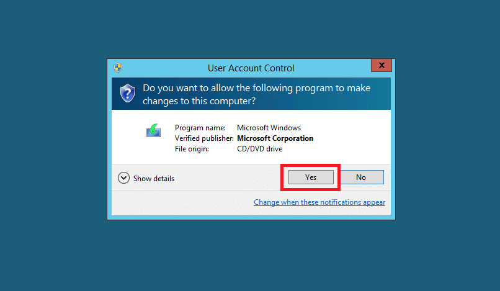Click the 'Do you want to allow' question text

[256, 88]
